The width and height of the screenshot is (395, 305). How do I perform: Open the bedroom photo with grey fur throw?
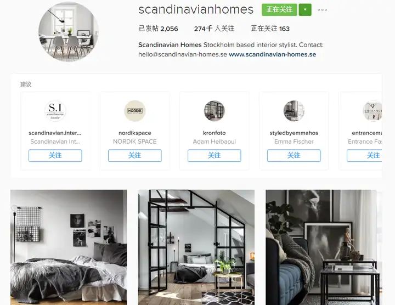69,247
